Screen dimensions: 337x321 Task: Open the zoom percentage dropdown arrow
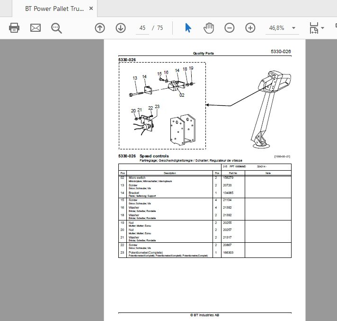click(x=293, y=28)
